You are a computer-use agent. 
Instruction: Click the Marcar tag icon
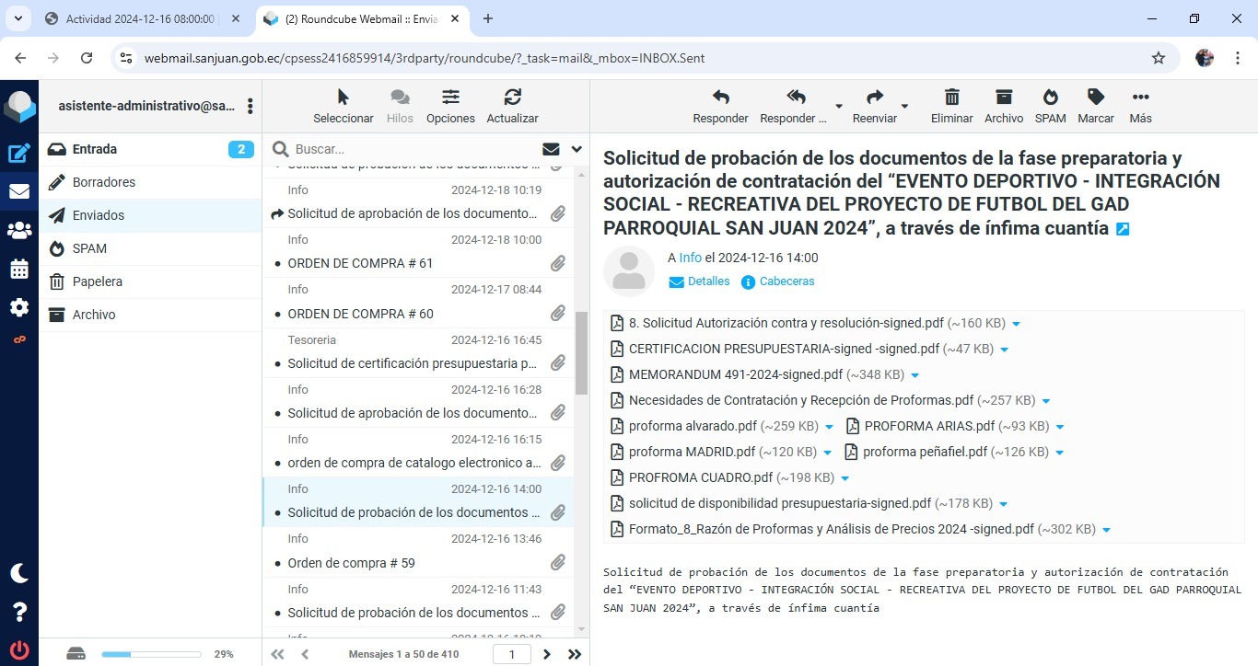pyautogui.click(x=1095, y=98)
